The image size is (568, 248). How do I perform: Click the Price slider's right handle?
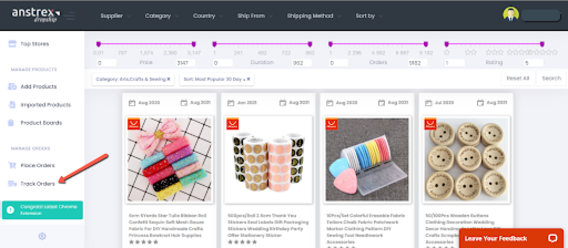[x=194, y=44]
